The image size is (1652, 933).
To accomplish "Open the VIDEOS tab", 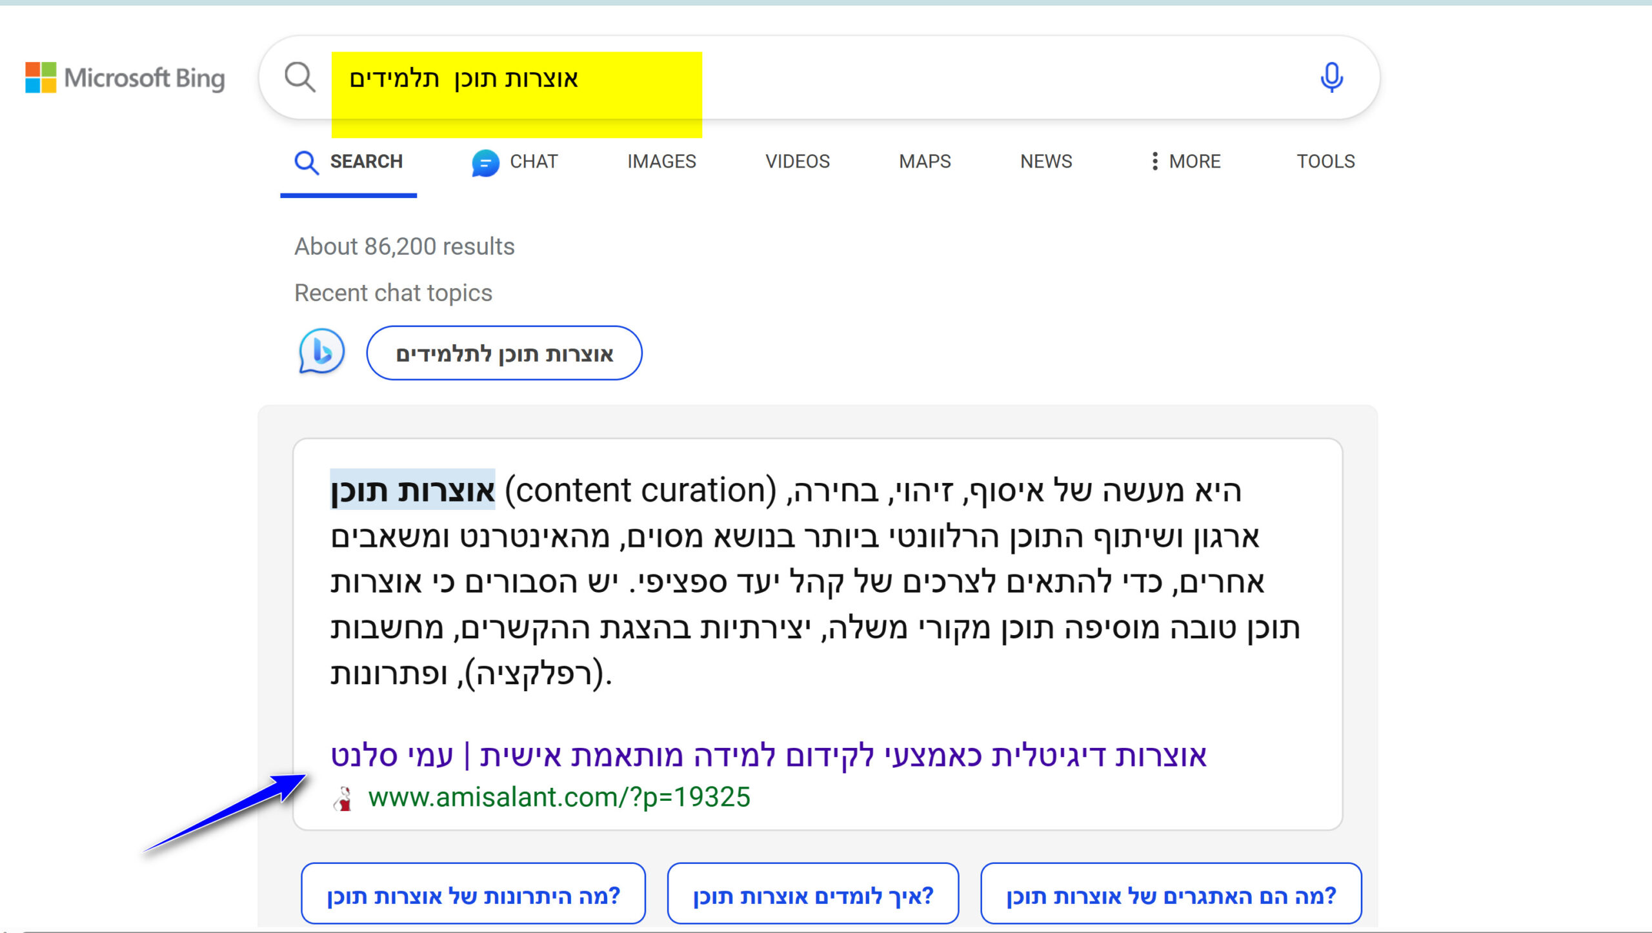I will click(x=798, y=161).
